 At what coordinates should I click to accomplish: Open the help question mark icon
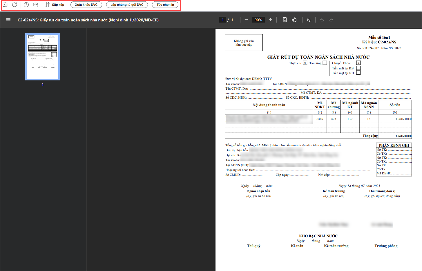click(26, 5)
